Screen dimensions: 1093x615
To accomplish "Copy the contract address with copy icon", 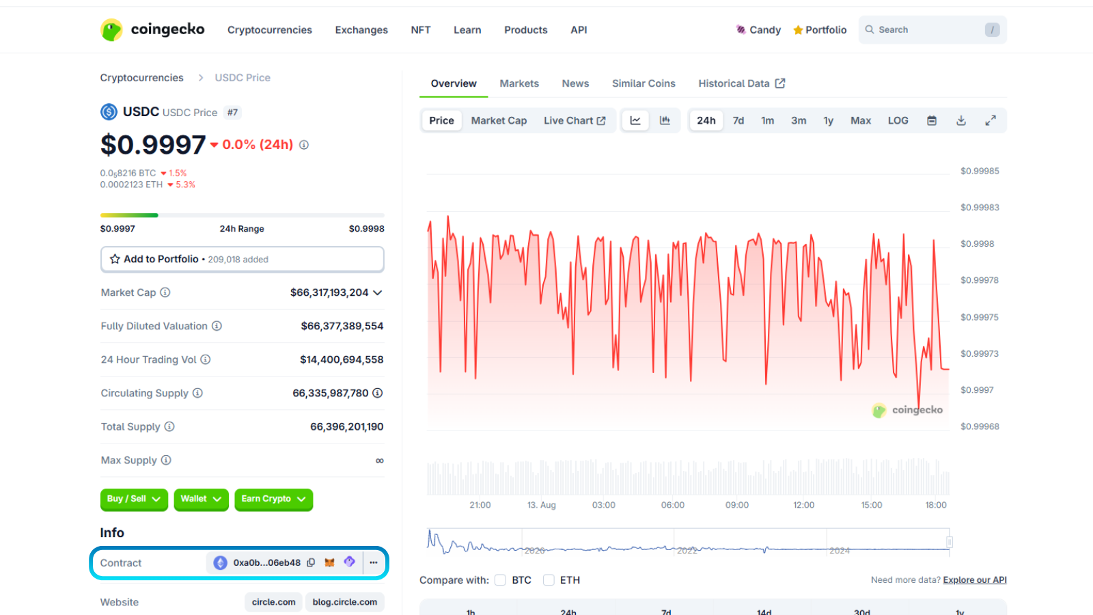I will tap(311, 562).
